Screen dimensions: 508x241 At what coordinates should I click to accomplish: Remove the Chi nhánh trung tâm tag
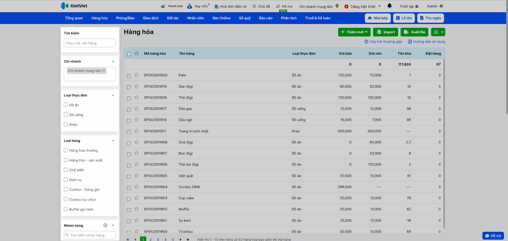coord(104,70)
